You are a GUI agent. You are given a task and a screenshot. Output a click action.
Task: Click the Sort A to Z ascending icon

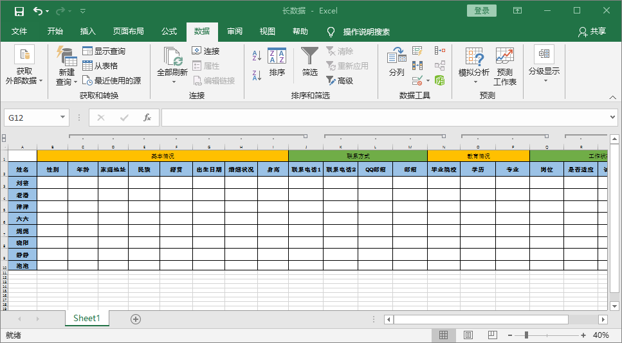[x=257, y=56]
